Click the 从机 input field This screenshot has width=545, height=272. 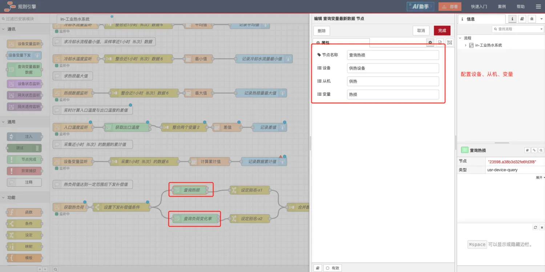(x=393, y=81)
